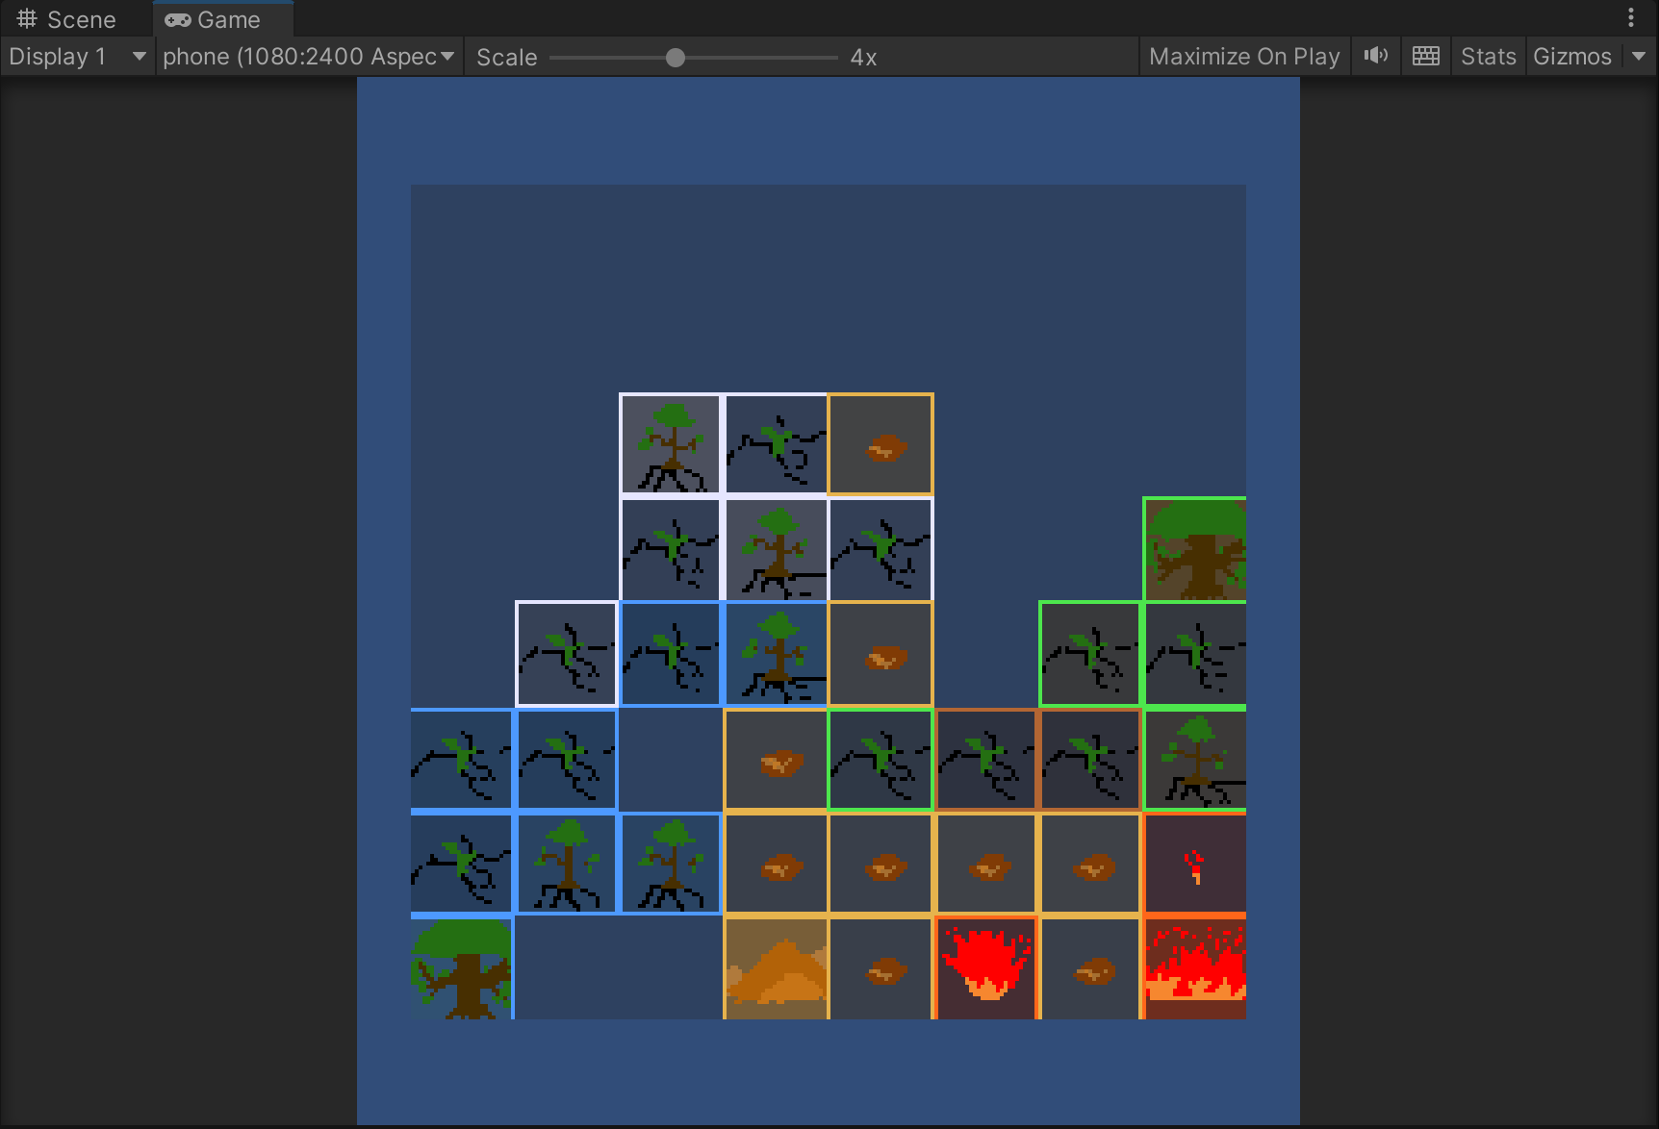Expand the Gizmos dropdown arrow
This screenshot has width=1659, height=1129.
pos(1639,57)
